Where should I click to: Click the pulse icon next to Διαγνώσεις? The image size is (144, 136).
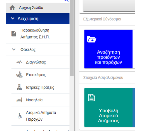pyautogui.click(x=19, y=62)
